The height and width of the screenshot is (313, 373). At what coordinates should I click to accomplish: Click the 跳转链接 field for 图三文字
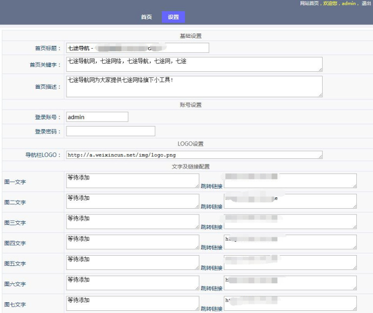290,222
